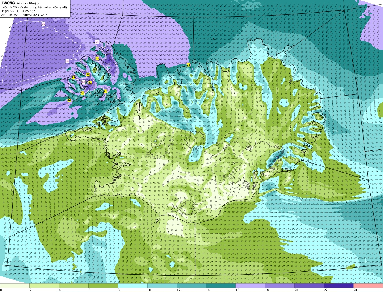This screenshot has width=383, height=292.
Task: Click the yellow gust marker "26"
Action: pyautogui.click(x=69, y=100)
